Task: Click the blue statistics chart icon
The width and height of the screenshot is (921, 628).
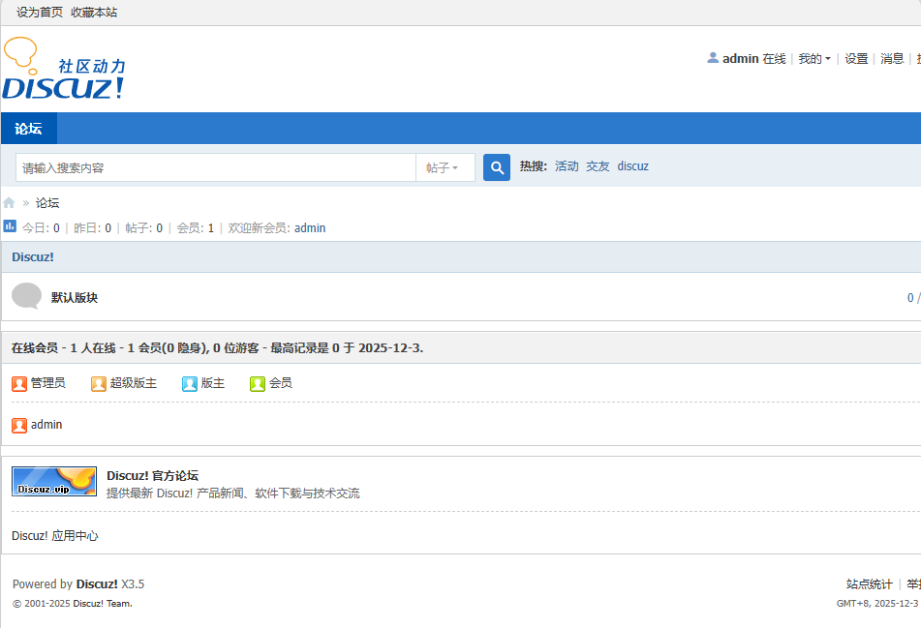Action: pos(10,226)
